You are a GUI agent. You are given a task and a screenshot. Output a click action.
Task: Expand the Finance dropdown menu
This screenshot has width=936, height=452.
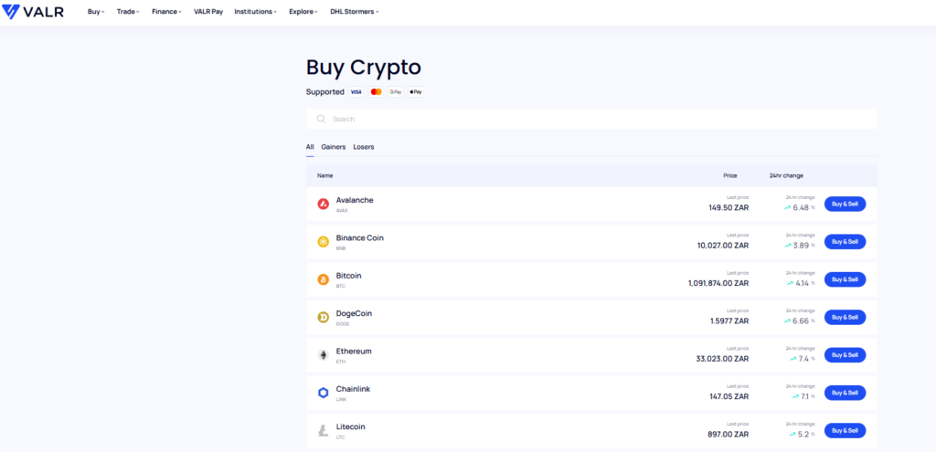(x=166, y=12)
